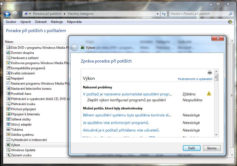Image resolution: width=237 pixels, height=166 pixels.
Task: Select the Vyhledávání a indexování icon
Action: [x=8, y=140]
